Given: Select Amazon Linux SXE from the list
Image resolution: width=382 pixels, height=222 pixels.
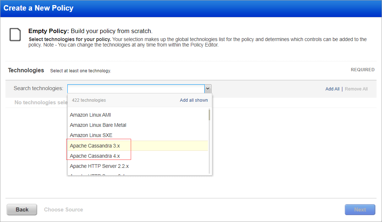Looking at the screenshot, I should pos(90,135).
